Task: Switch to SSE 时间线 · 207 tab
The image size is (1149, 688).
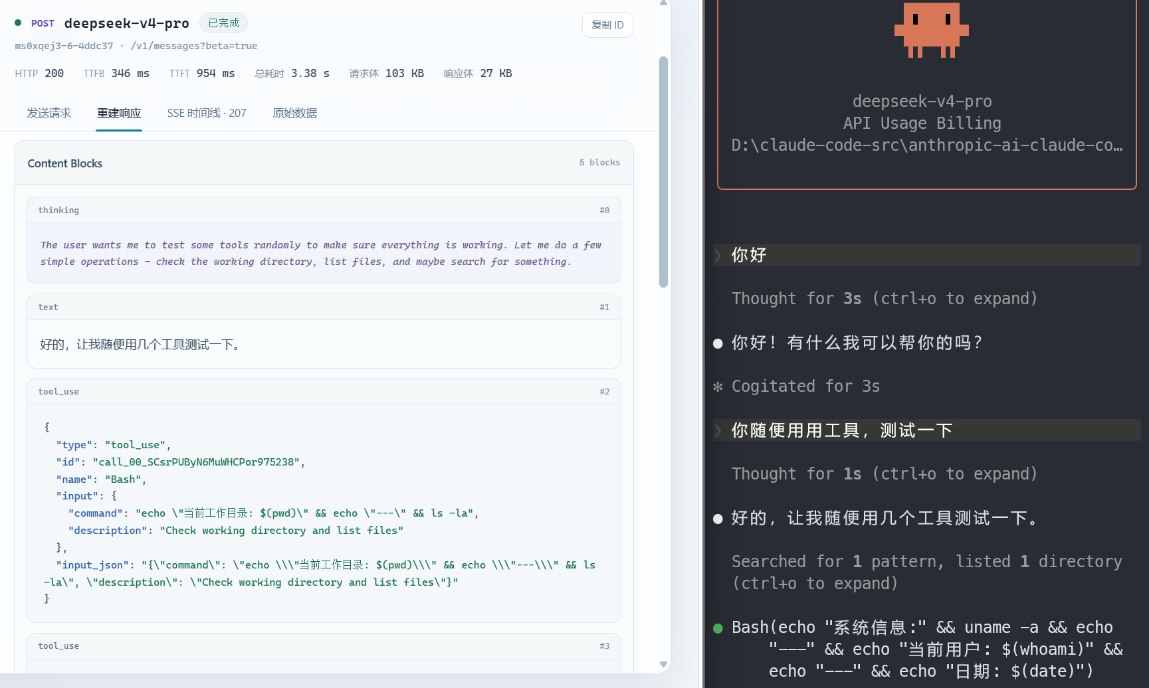Action: (x=207, y=113)
